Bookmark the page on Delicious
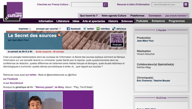 pos(119,29)
